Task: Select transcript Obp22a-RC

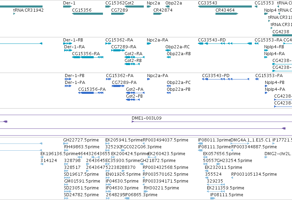Action: tap(168, 50)
